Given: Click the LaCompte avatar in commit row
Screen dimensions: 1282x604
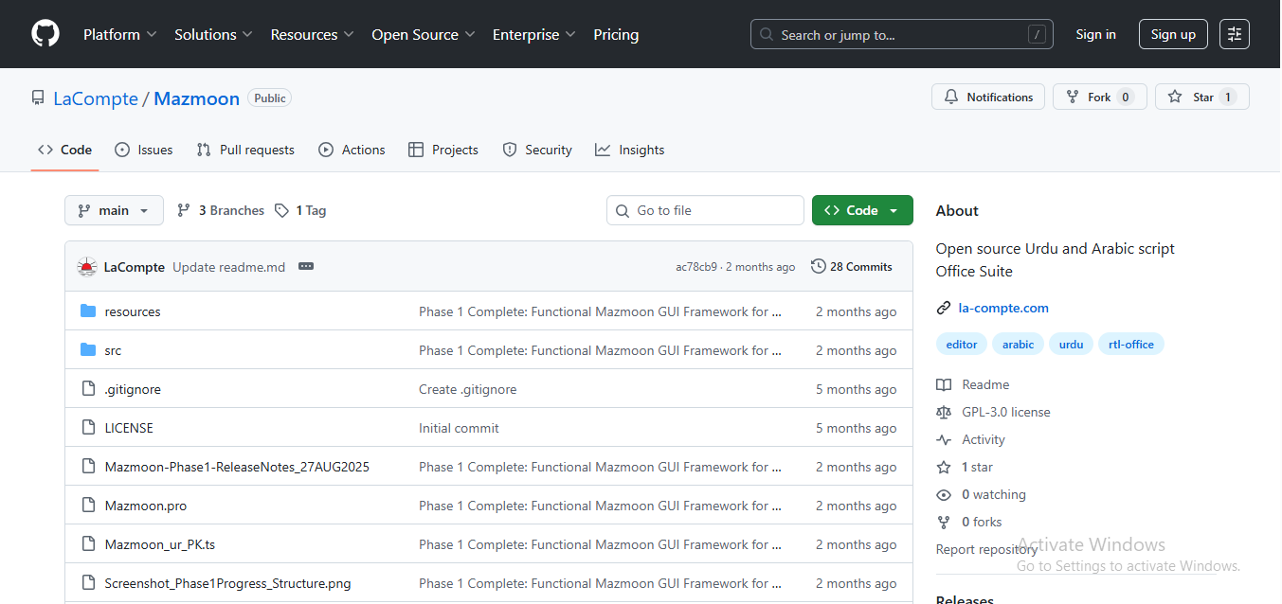Looking at the screenshot, I should pos(87,267).
